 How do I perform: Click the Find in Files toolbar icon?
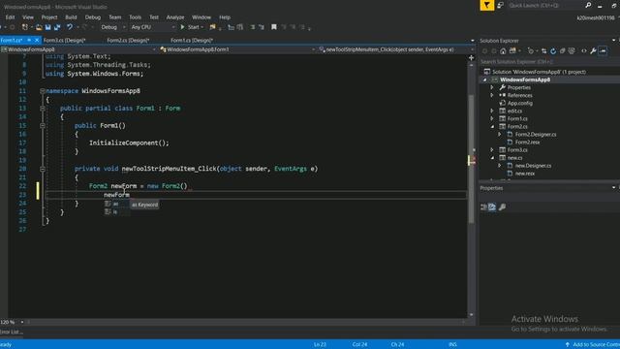coord(213,27)
